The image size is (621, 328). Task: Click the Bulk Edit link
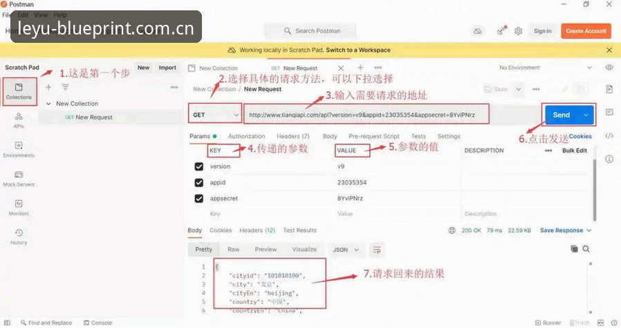574,151
